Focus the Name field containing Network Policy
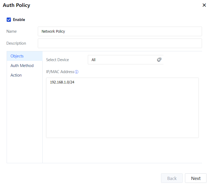Viewport: 210px width, 185px height. pos(120,31)
